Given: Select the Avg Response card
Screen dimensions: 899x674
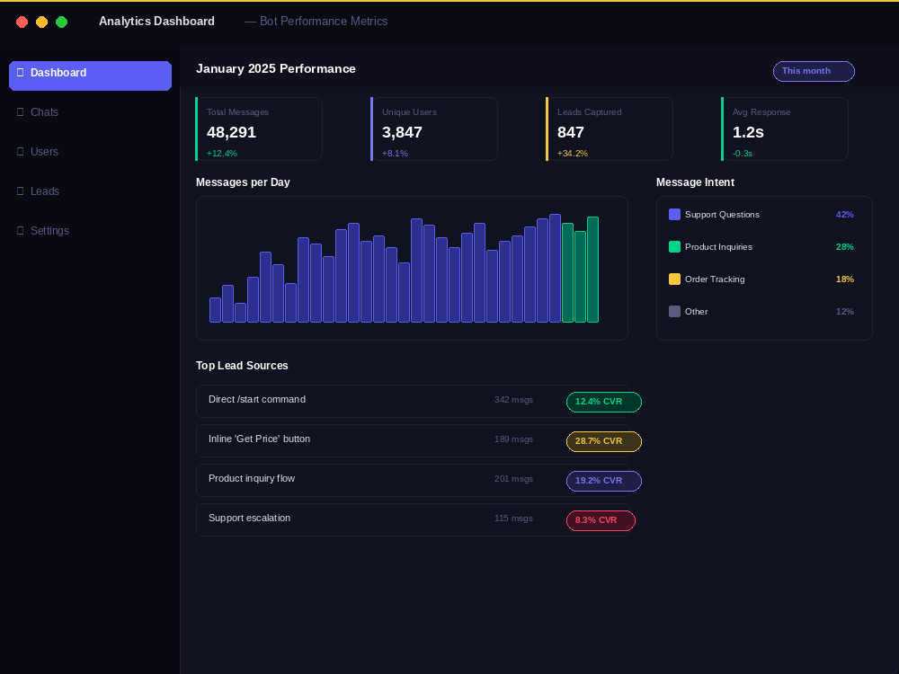Looking at the screenshot, I should click(x=785, y=129).
